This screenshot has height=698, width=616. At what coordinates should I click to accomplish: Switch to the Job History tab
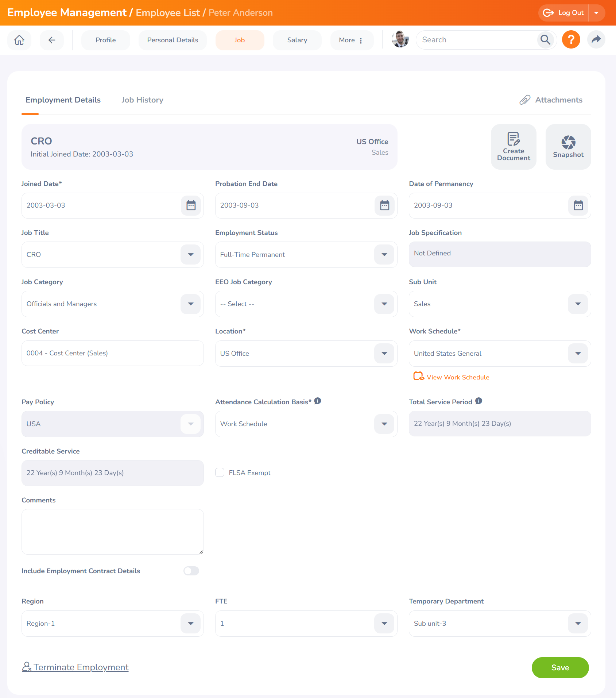point(142,100)
